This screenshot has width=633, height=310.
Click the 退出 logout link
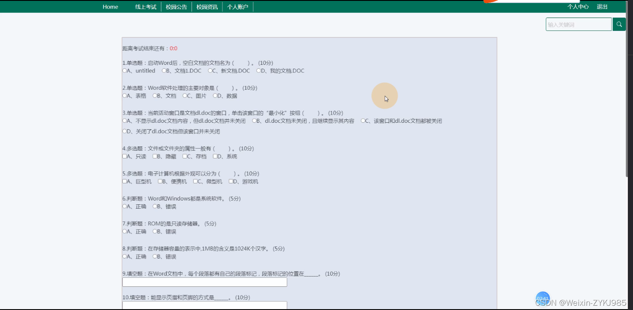coord(602,7)
